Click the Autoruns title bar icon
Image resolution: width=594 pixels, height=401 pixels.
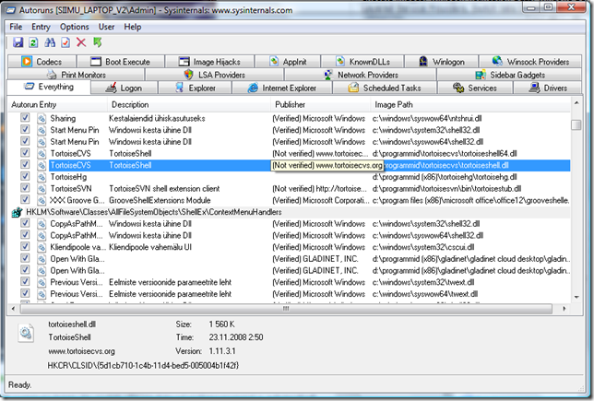coord(11,10)
